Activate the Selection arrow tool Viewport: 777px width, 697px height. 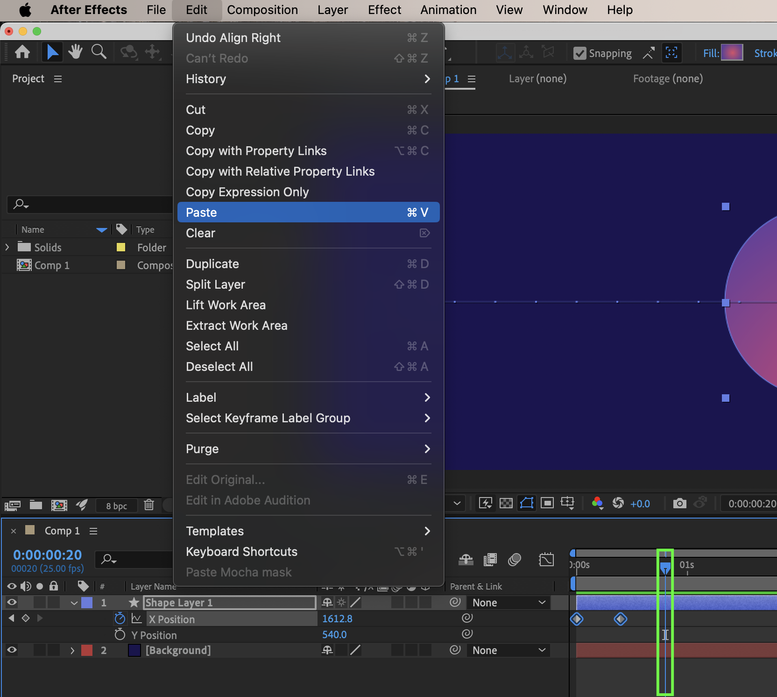52,52
